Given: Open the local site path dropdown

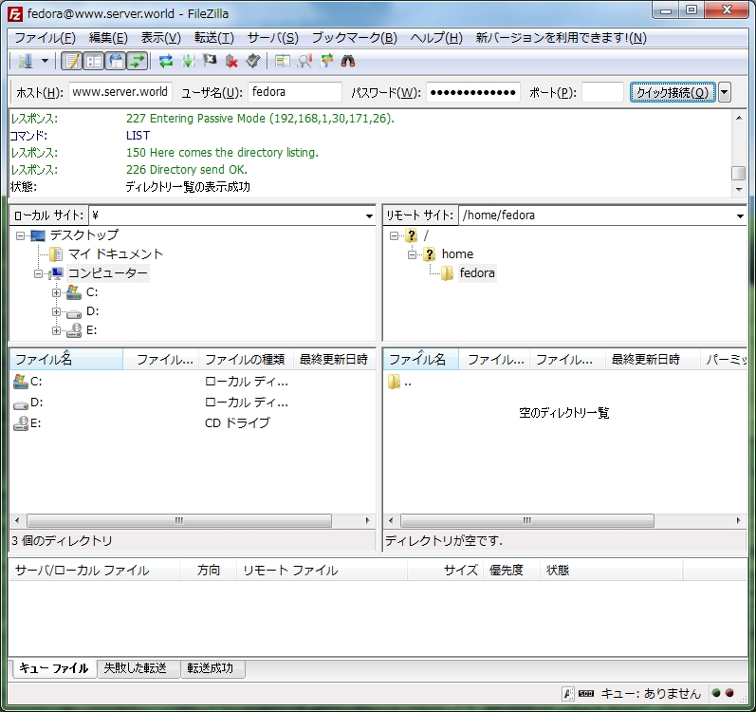Looking at the screenshot, I should 369,215.
